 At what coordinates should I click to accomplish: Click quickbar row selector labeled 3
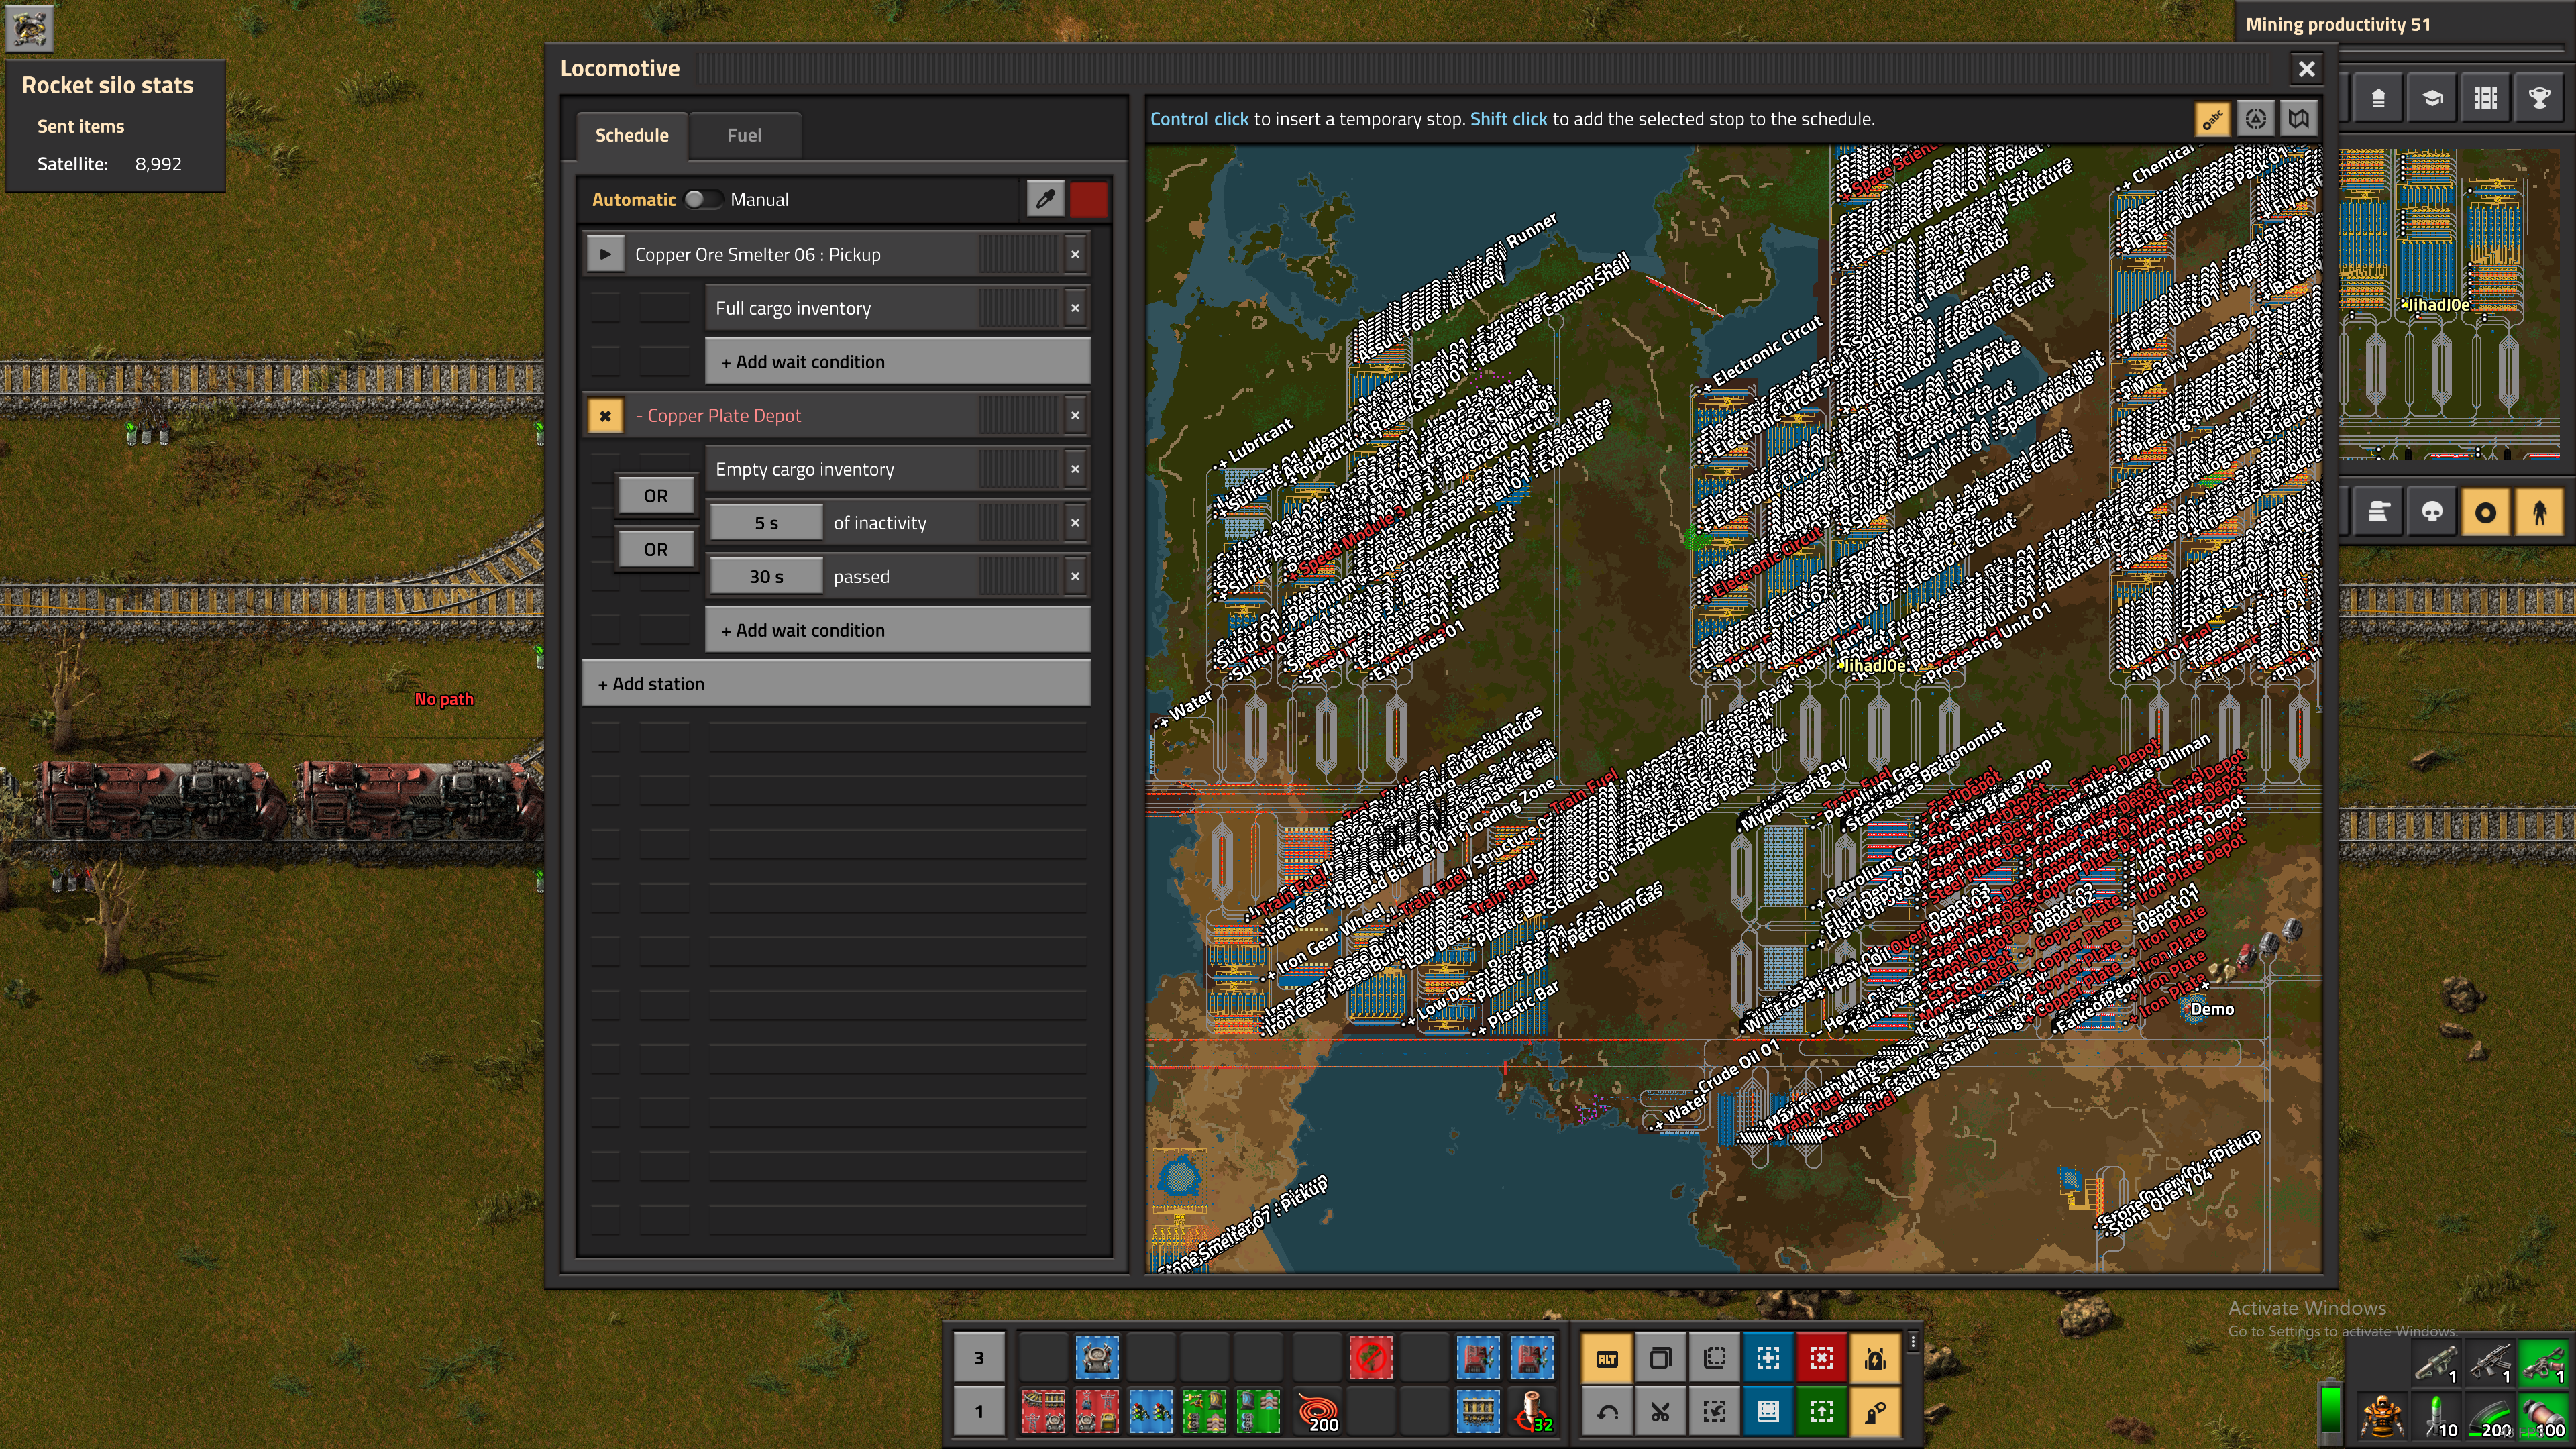pos(978,1358)
